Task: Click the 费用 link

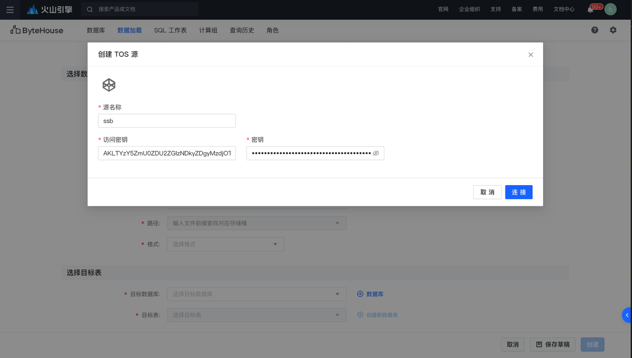Action: tap(538, 9)
